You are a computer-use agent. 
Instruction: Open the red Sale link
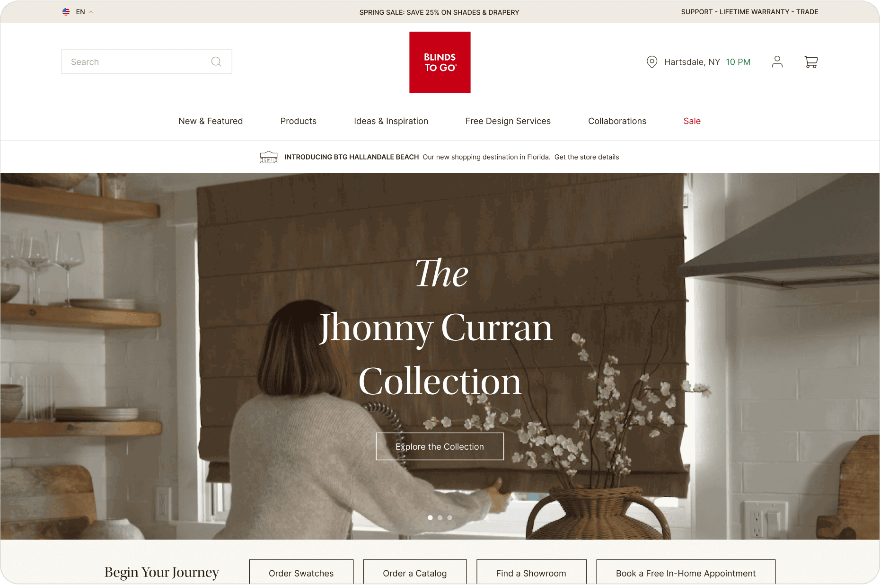coord(692,121)
